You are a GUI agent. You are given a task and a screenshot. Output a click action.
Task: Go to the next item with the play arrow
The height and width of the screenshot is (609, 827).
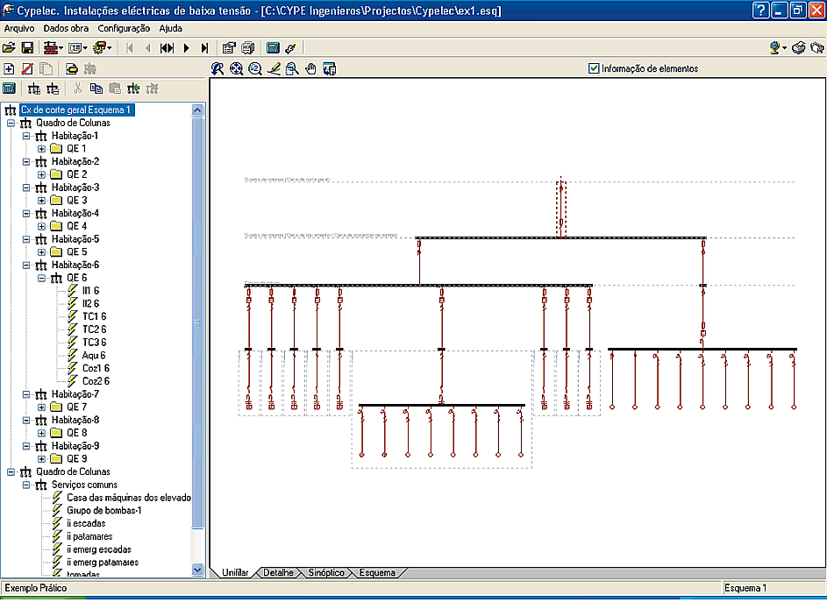coord(186,48)
